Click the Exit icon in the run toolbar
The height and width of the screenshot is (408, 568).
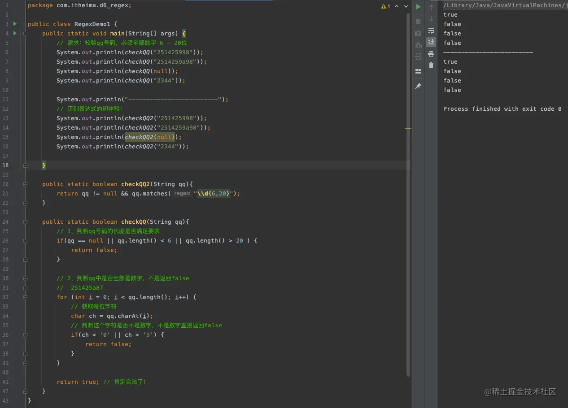point(418,56)
